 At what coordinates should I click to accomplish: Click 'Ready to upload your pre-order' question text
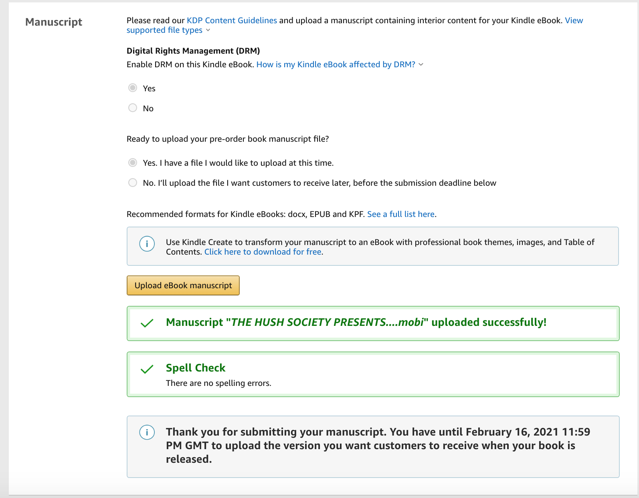coord(228,139)
